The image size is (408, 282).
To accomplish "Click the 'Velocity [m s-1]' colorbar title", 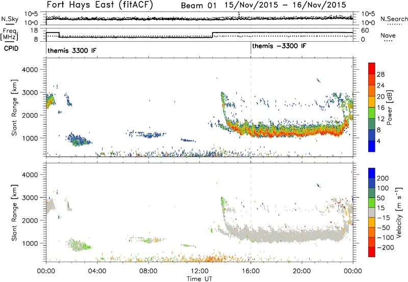I will coord(399,212).
